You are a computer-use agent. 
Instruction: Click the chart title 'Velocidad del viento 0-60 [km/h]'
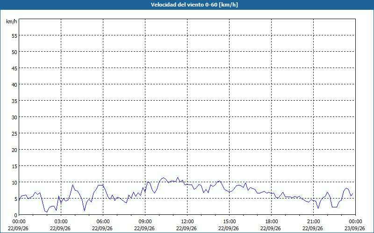click(194, 5)
